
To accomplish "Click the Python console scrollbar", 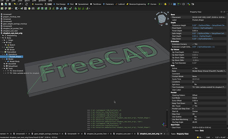I will [167, 120].
